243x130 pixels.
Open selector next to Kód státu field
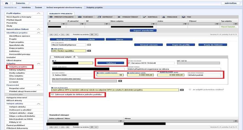[x=89, y=51]
